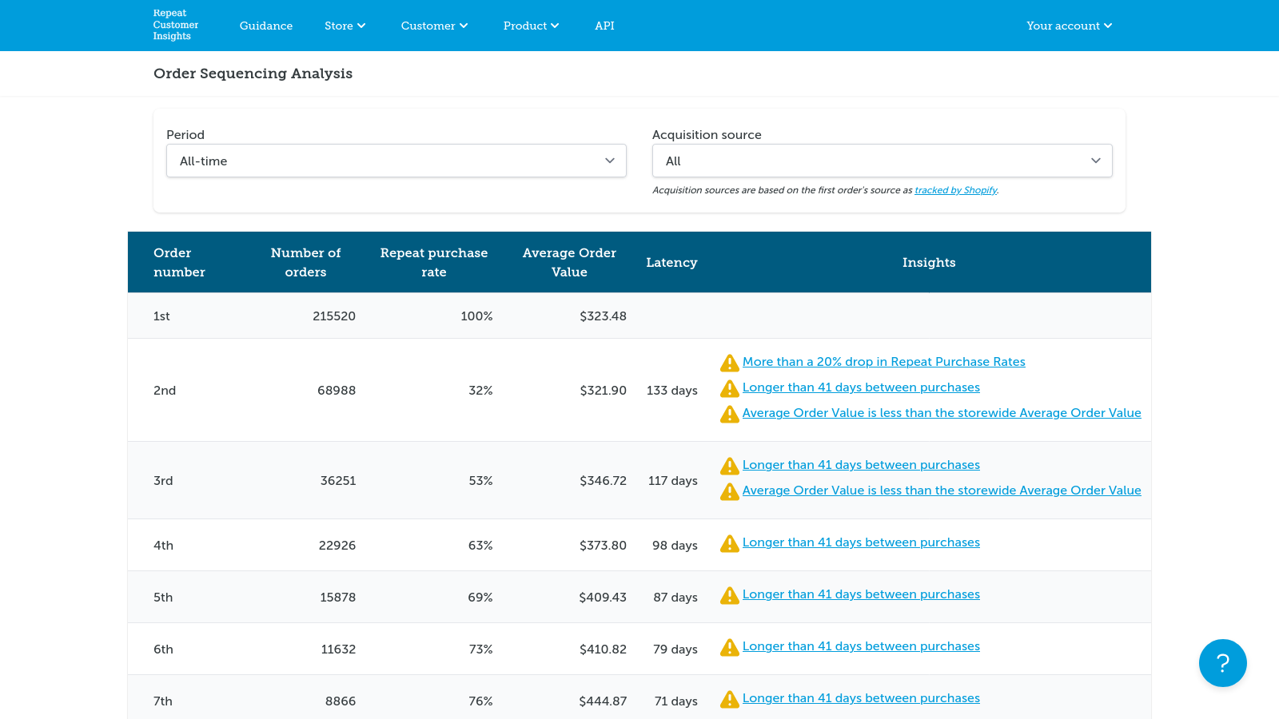Screen dimensions: 1279x719
Task: Select the 79 days latency cell
Action: point(675,649)
